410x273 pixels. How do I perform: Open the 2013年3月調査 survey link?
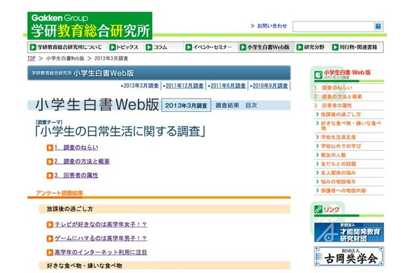(141, 86)
